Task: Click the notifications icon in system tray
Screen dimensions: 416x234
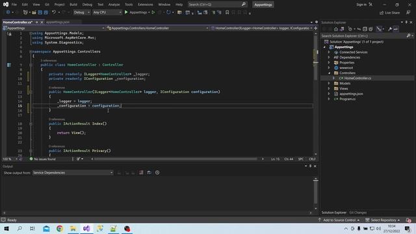Action: pos(408,228)
